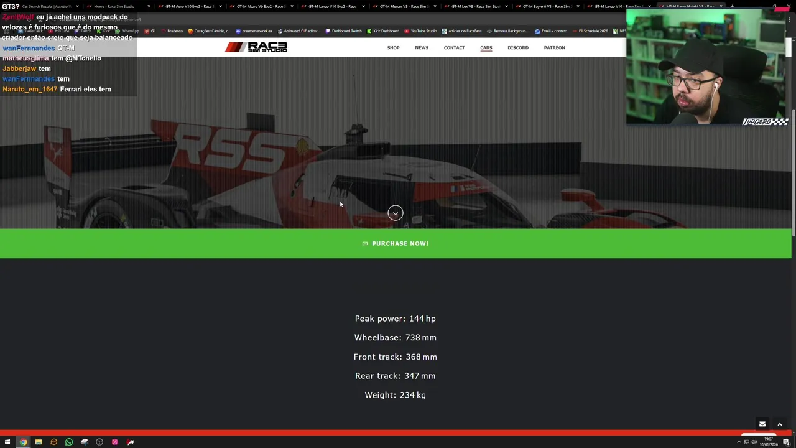Open the SHOP page
Screen dimensions: 796x448
(x=393, y=47)
